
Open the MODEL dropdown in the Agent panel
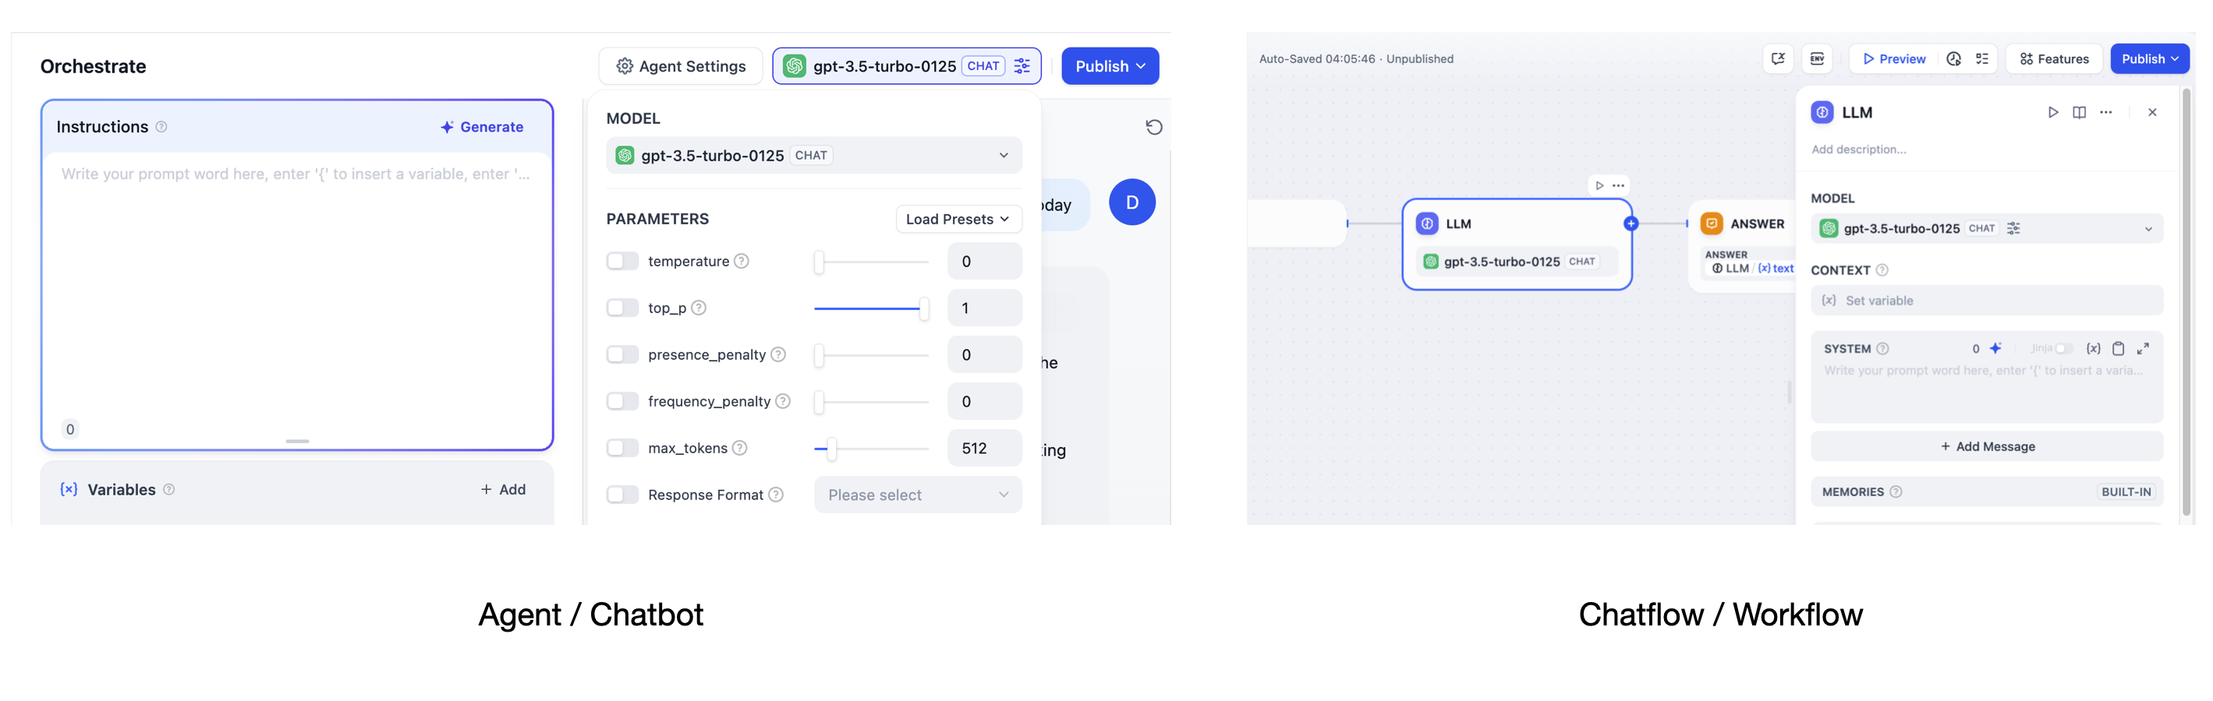point(813,155)
